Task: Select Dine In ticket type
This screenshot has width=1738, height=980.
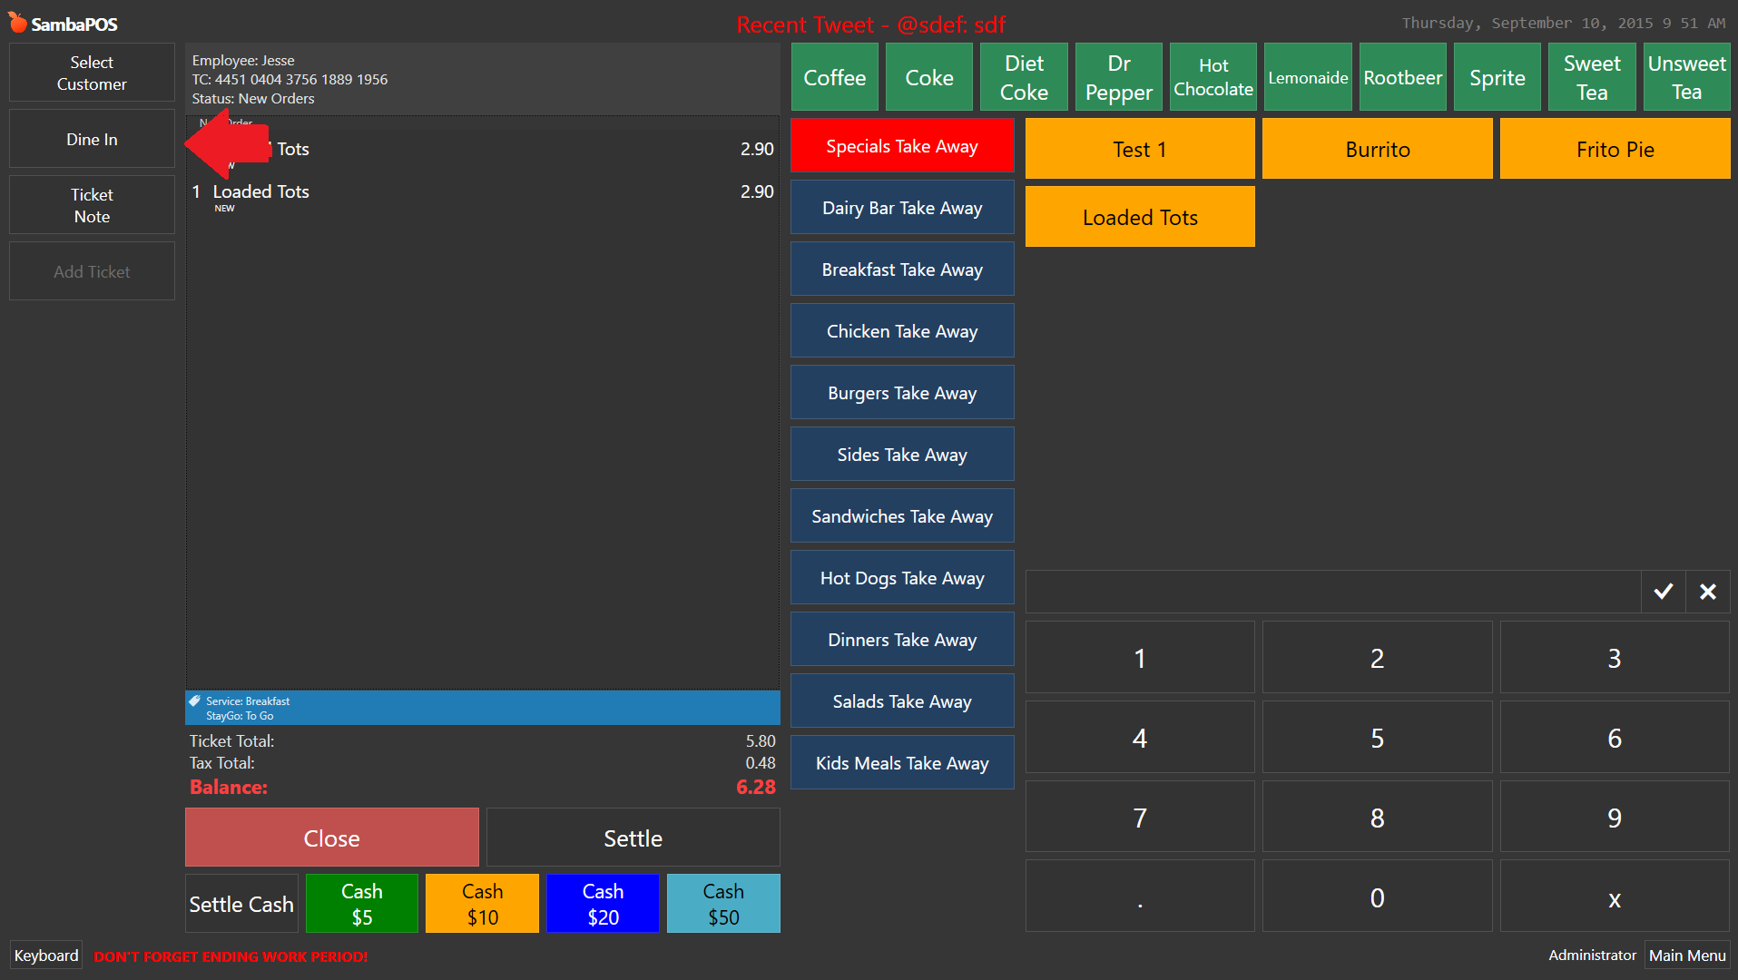Action: (91, 139)
